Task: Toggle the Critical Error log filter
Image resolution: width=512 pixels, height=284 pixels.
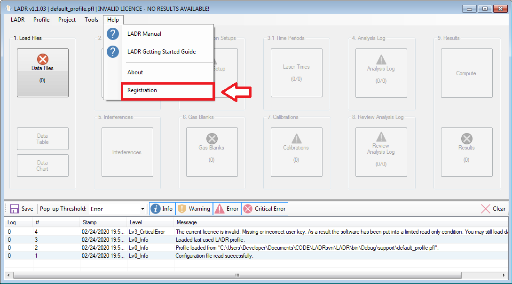Action: [x=264, y=209]
